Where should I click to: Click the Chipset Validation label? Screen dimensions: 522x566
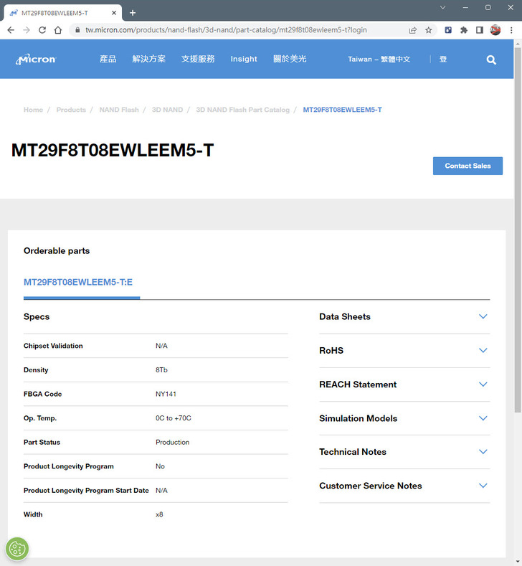pos(53,346)
